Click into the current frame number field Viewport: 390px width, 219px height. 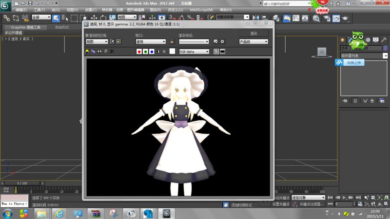click(x=344, y=204)
